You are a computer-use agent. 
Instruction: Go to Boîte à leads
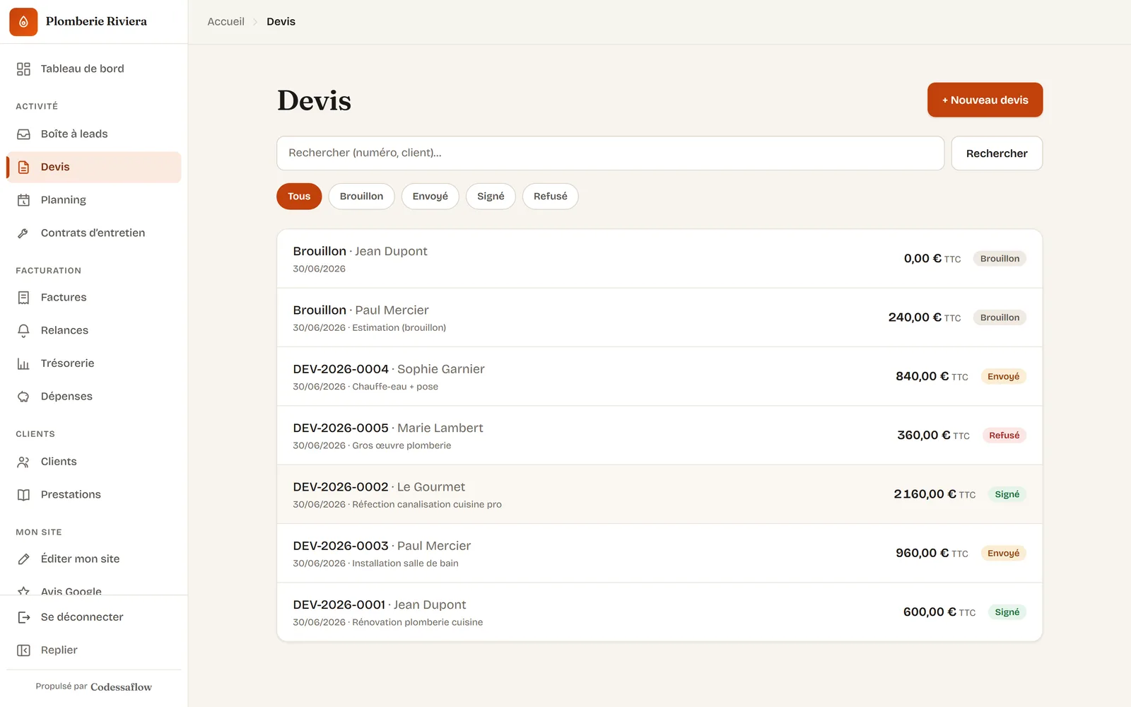point(93,134)
